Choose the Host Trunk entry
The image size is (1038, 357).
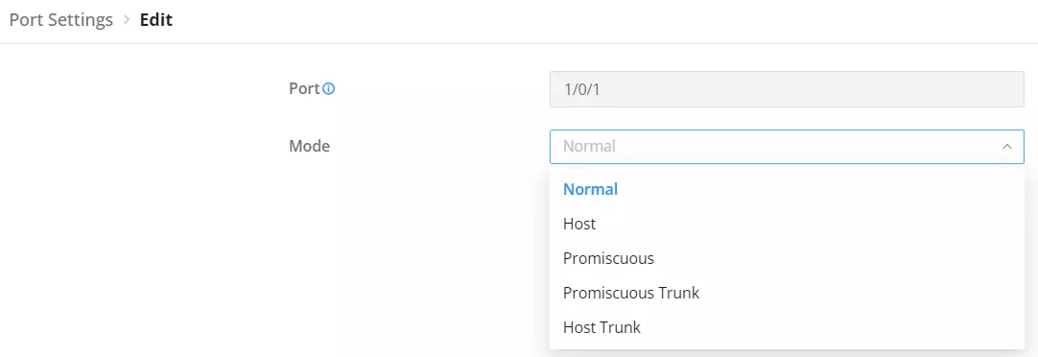[x=787, y=327]
